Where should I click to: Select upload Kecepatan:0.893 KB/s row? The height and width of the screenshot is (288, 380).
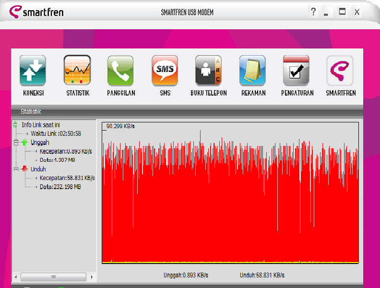click(66, 151)
